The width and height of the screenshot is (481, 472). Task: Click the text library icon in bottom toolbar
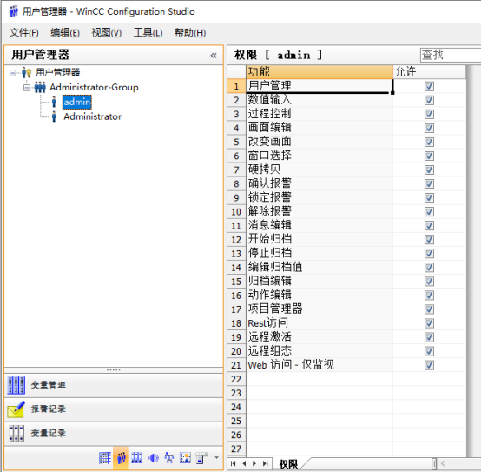104,458
